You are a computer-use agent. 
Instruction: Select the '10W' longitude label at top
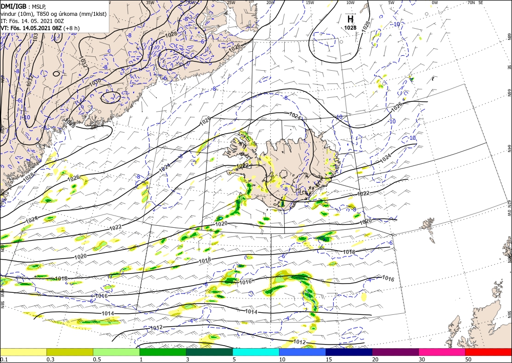click(350, 2)
